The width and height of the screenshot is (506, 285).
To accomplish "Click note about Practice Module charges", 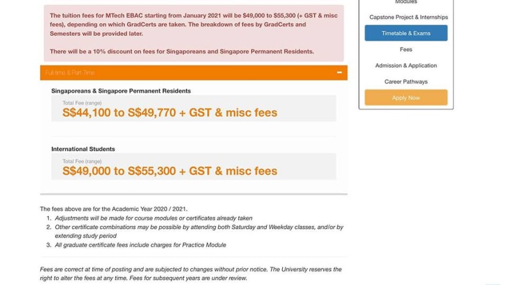I will click(140, 245).
